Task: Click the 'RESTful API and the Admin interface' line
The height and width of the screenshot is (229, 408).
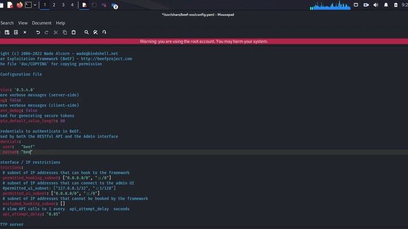Action: 59,136
